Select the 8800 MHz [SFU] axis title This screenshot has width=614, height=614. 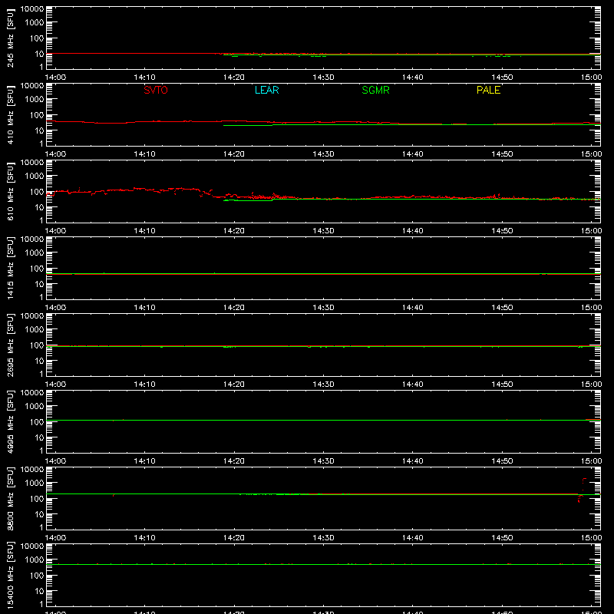(x=10, y=498)
